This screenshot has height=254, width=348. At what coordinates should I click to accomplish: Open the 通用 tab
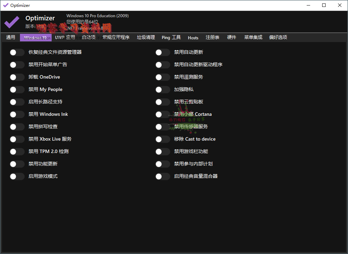pos(11,38)
